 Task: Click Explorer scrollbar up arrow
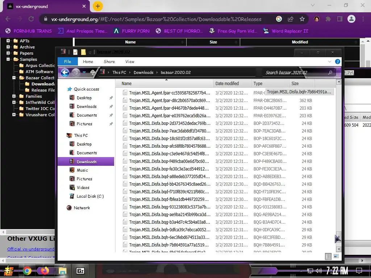[339, 82]
